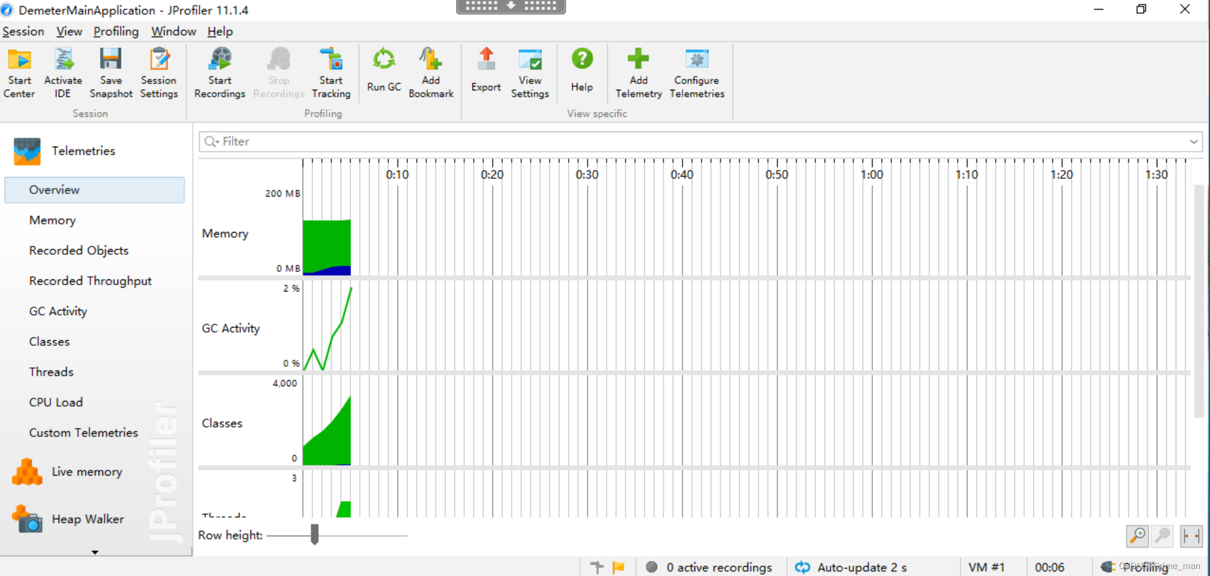Zoom in the timeline with magnifier

click(1137, 536)
